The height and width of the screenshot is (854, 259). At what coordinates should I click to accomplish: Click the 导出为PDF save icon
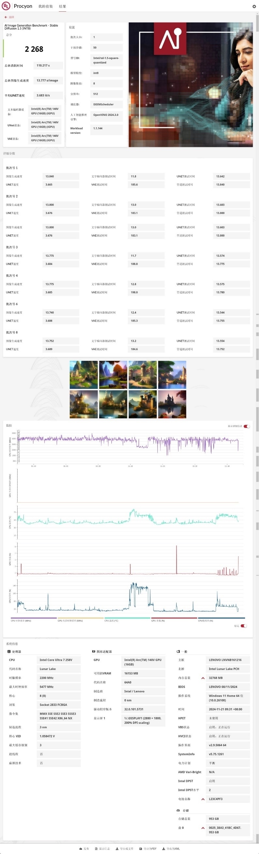point(140,849)
